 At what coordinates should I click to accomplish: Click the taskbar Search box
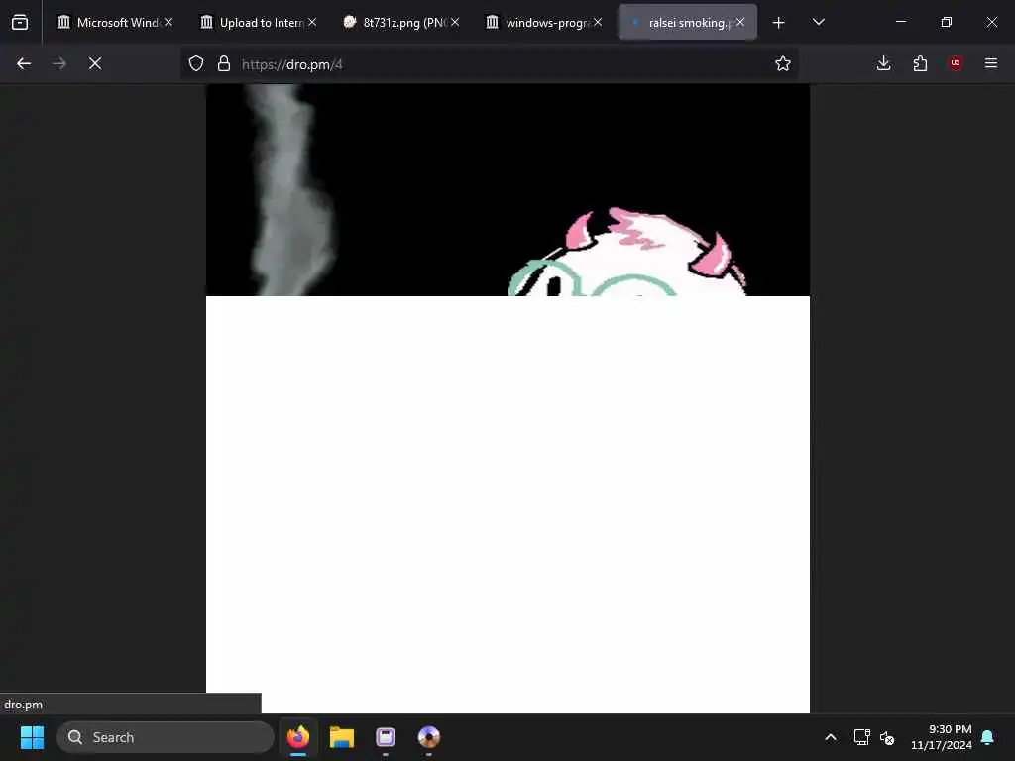(166, 737)
